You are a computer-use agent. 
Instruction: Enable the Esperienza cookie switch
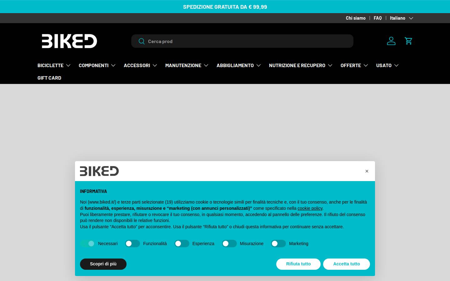(x=182, y=244)
